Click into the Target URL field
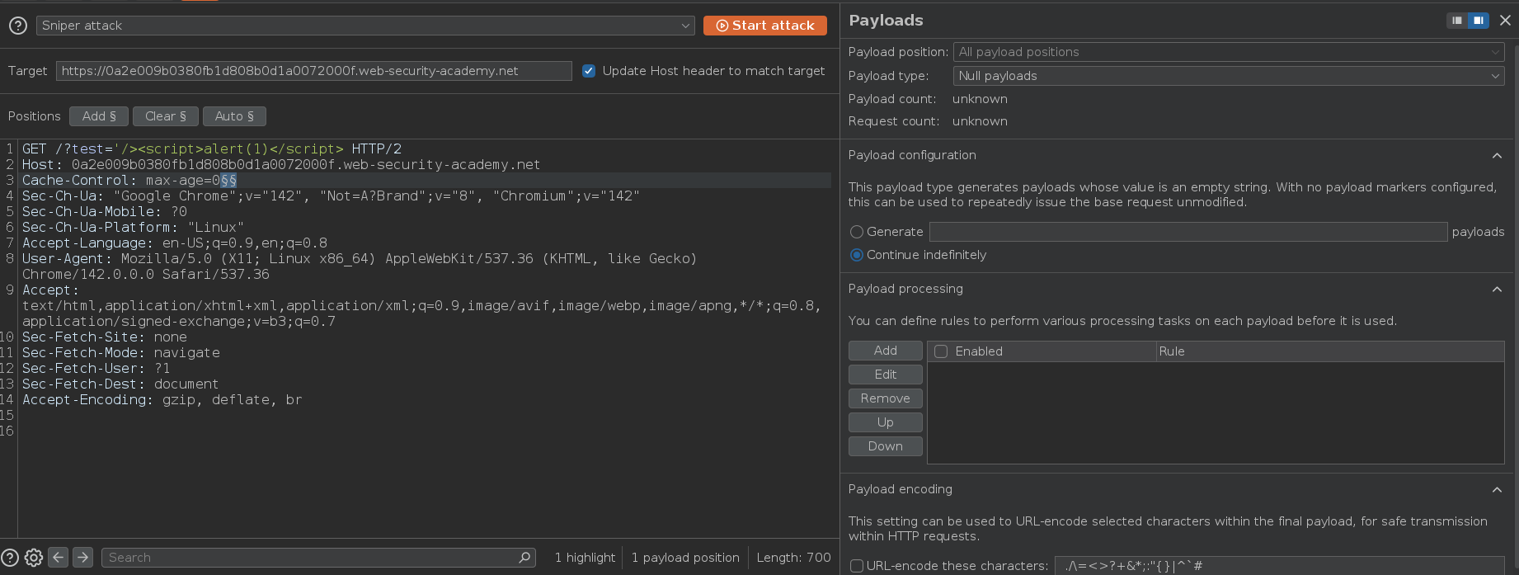 click(313, 71)
